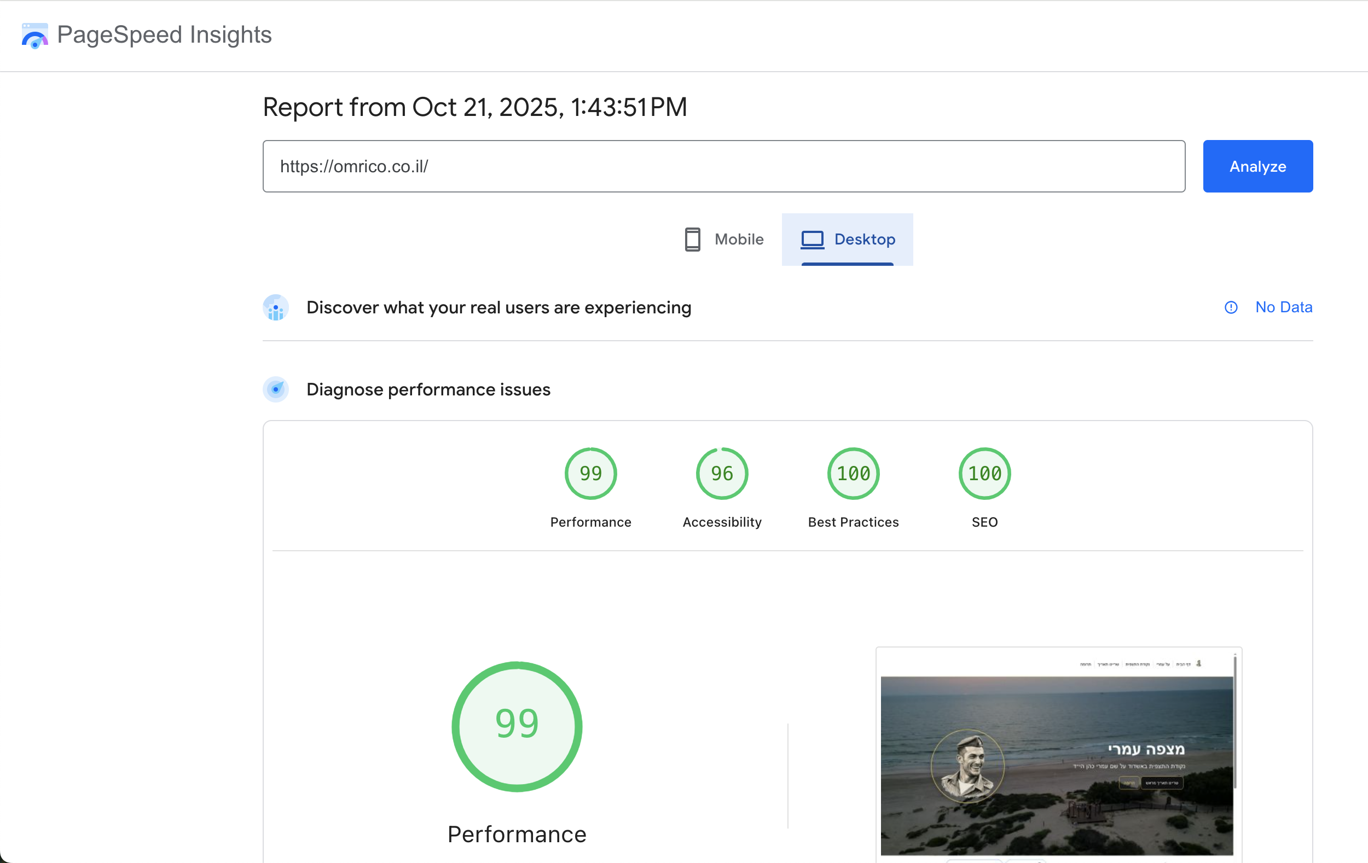Screen dimensions: 1368x863
Task: Expand the Diagnose performance issues section
Action: point(428,389)
